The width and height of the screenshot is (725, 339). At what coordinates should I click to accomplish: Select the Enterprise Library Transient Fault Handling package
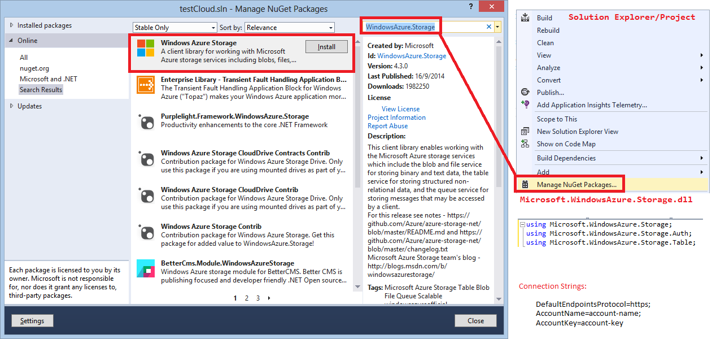point(243,88)
